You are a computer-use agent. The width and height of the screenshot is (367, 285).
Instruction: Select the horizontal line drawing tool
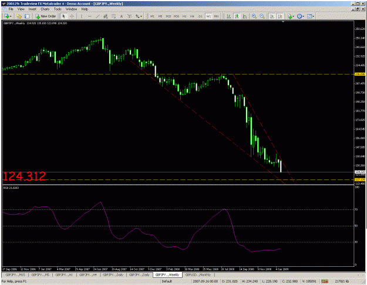click(x=89, y=16)
